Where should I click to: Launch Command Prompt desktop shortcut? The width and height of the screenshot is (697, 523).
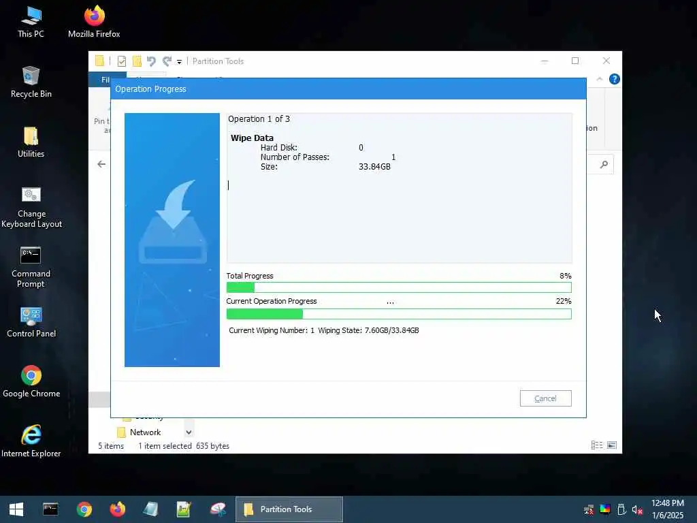point(31,267)
